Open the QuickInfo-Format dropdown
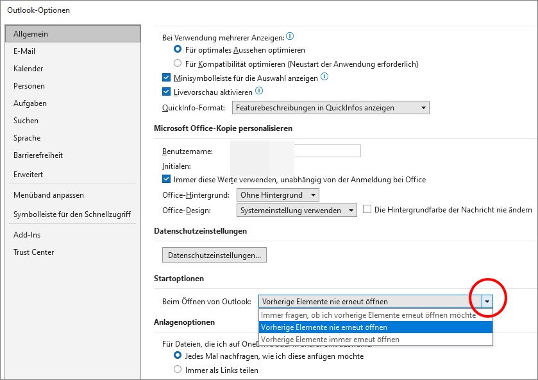The width and height of the screenshot is (538, 380). click(331, 108)
